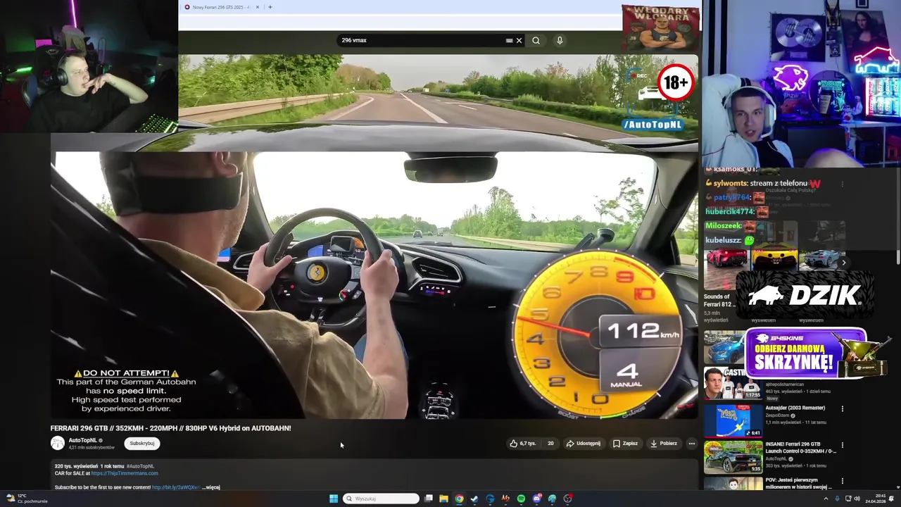Open File Explorer from taskbar
This screenshot has height=507, width=901.
[x=443, y=499]
